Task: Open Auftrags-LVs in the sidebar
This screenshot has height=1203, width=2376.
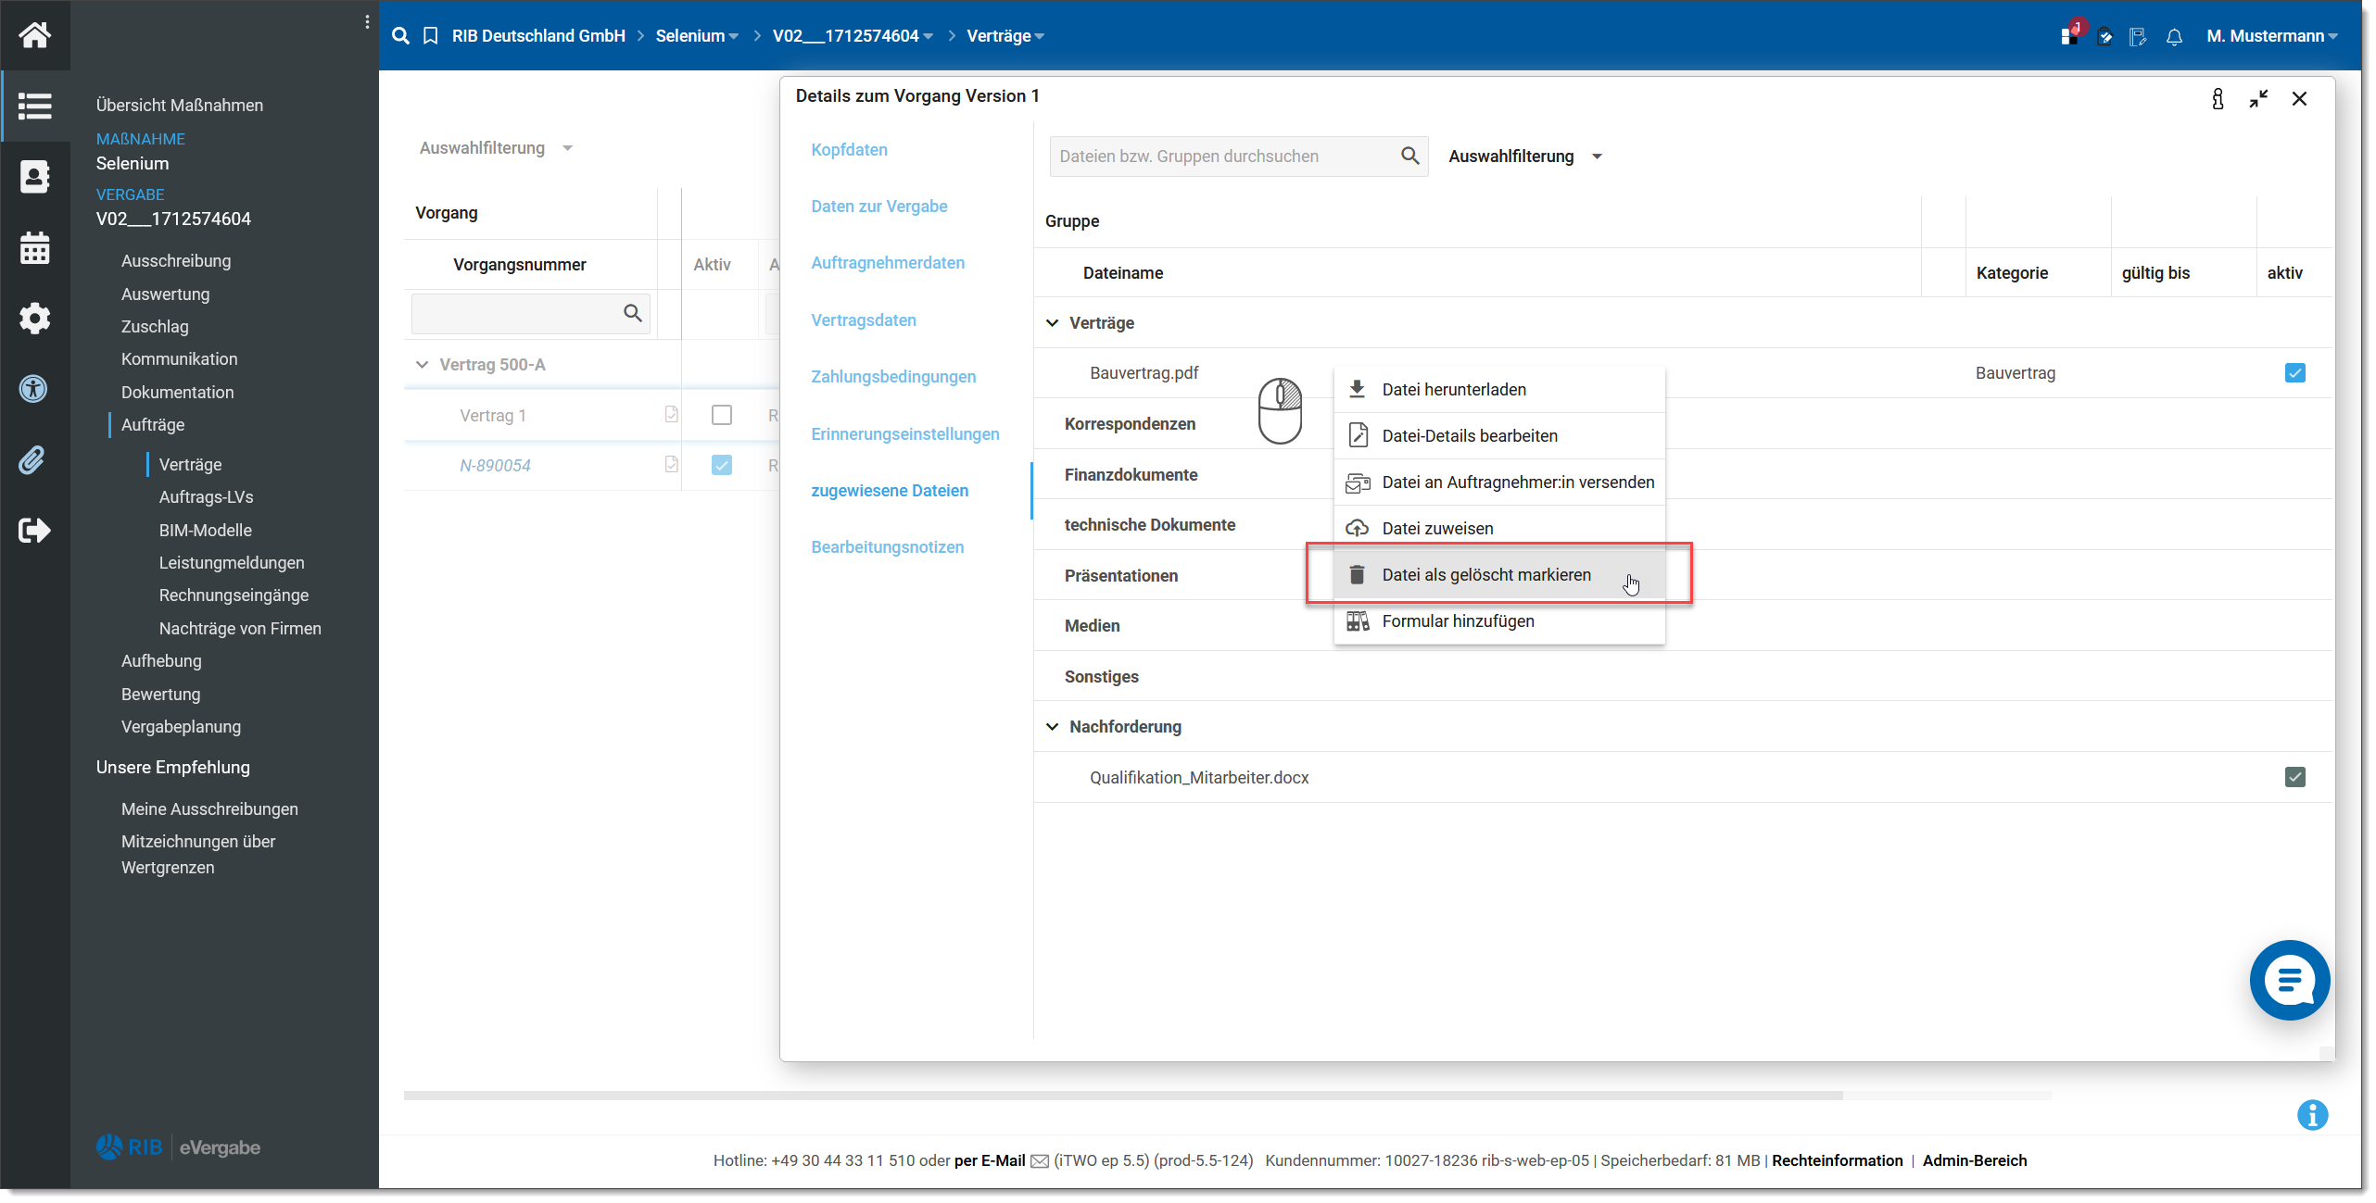Action: pos(206,496)
